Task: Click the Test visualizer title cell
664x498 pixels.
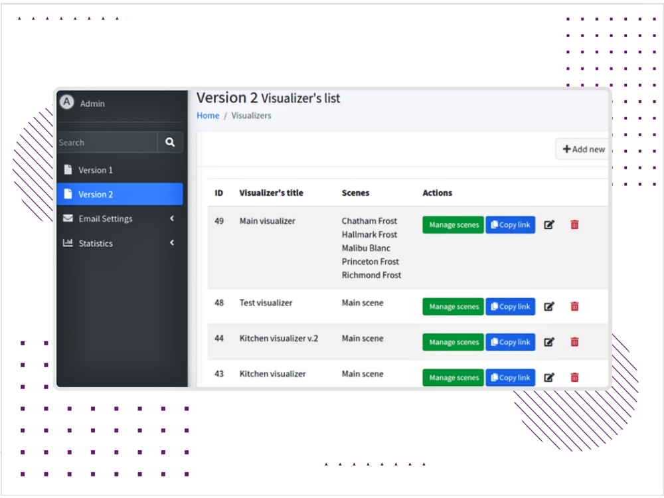Action: [x=266, y=303]
